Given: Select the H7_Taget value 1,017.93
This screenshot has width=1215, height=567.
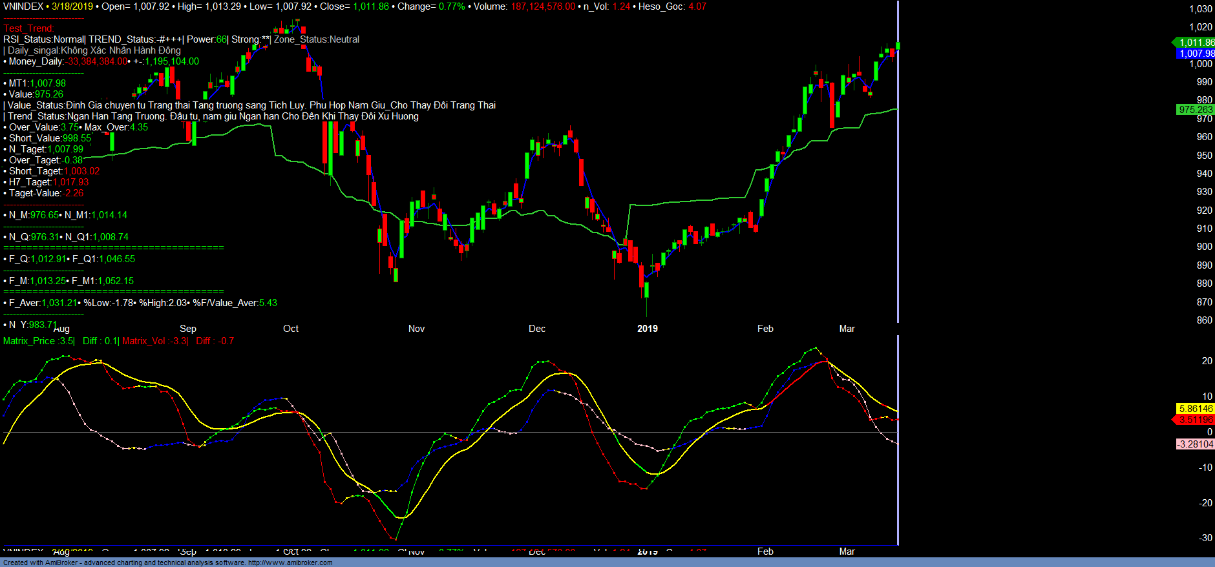Looking at the screenshot, I should tap(71, 182).
